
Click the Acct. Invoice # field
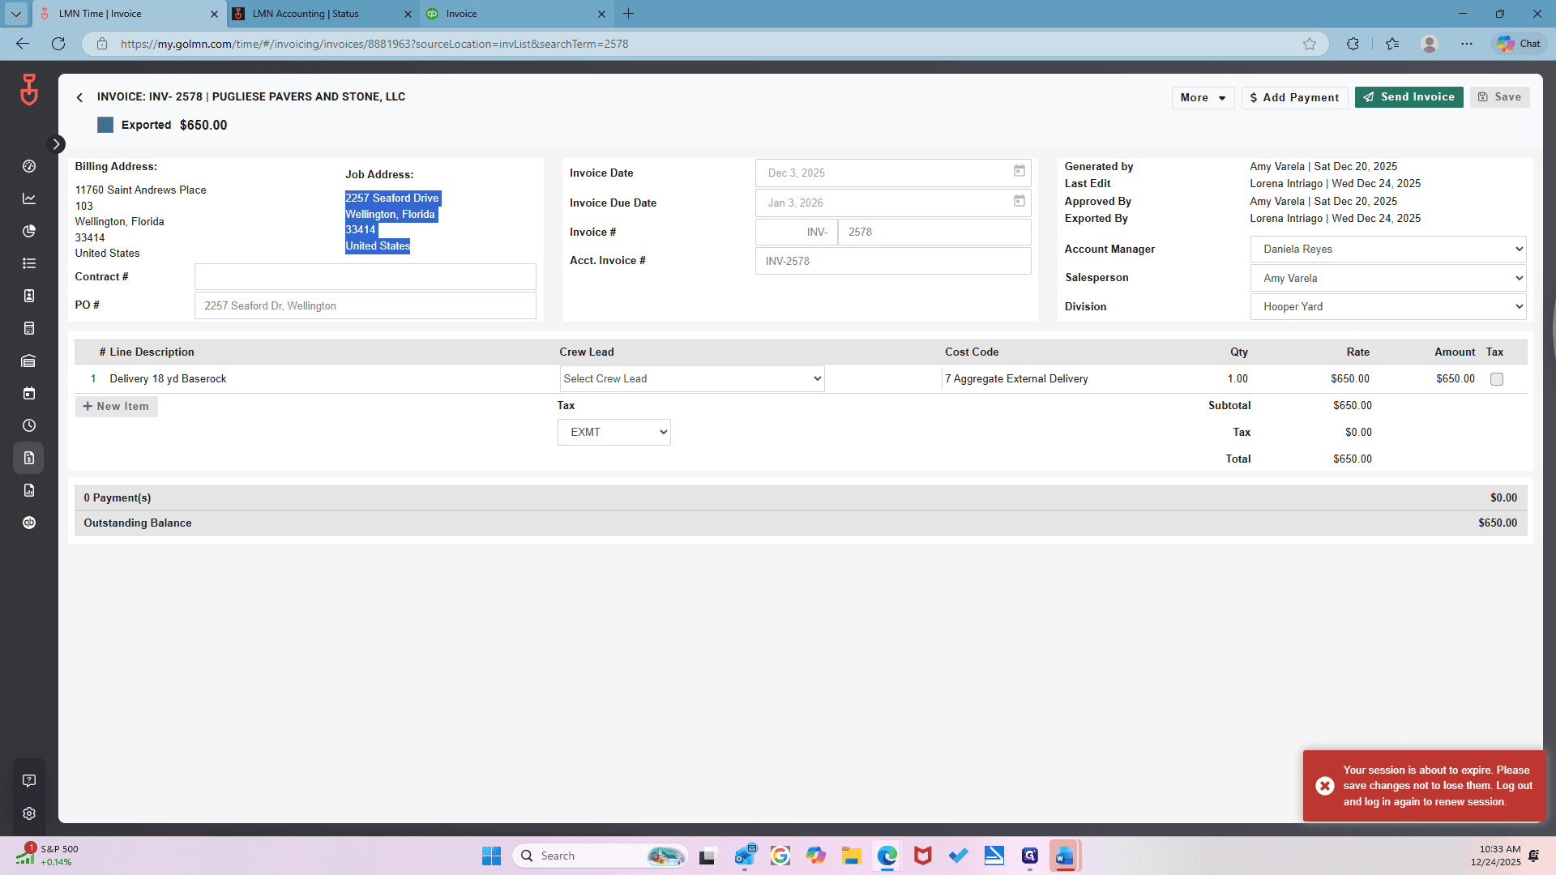click(893, 261)
